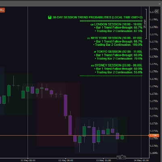The height and width of the screenshot is (162, 162).
Task: Click London 'Bar 1 Trend Follow-through: 66.7%' line
Action: pos(118,28)
